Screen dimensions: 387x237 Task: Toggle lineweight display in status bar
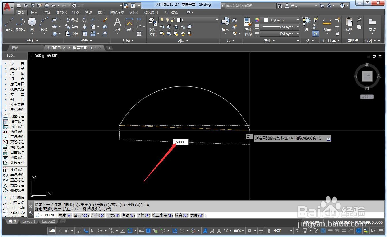coord(141,230)
